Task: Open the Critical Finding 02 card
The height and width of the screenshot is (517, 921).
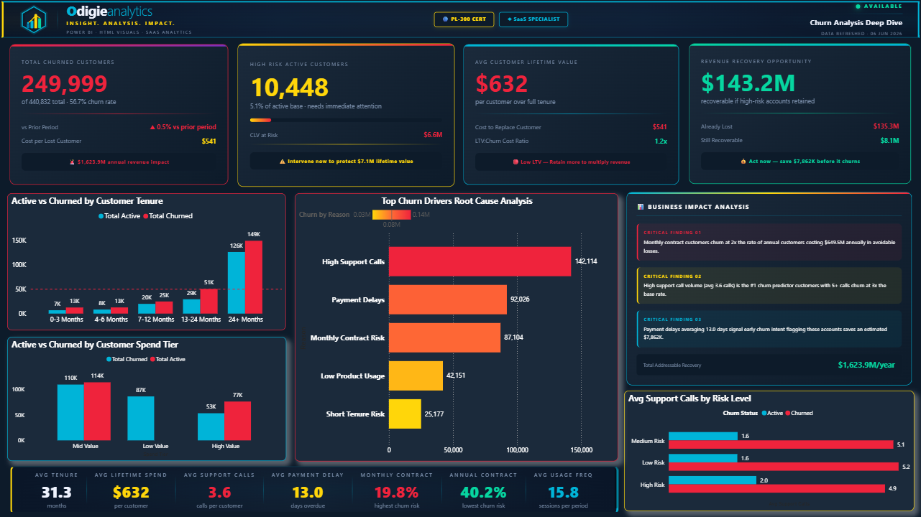Action: click(769, 285)
